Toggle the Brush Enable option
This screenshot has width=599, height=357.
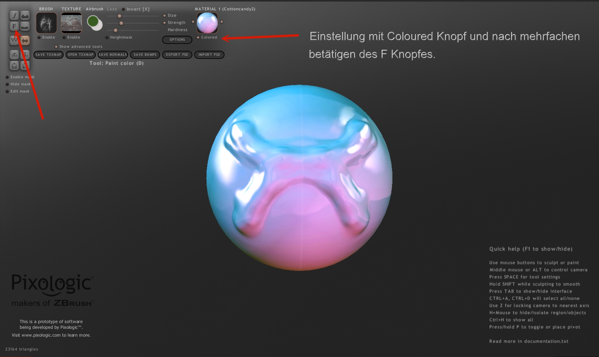(x=46, y=38)
